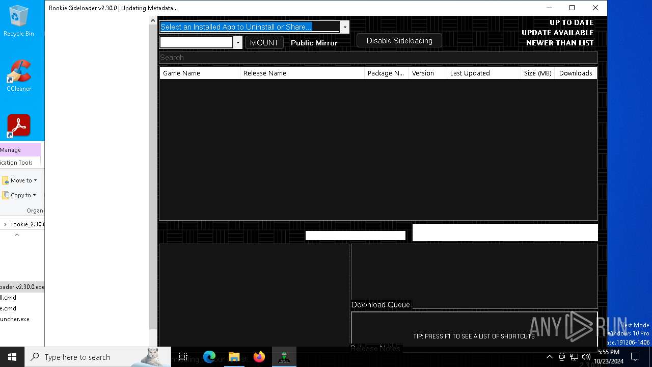The height and width of the screenshot is (367, 652).
Task: Minimize the Rookie Sideloader window
Action: [549, 8]
